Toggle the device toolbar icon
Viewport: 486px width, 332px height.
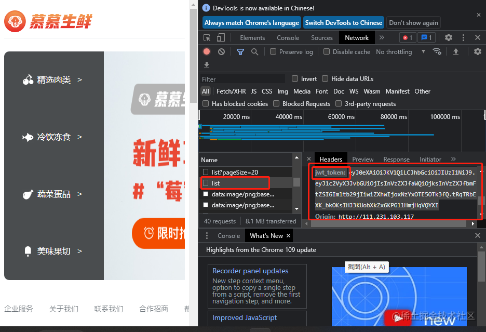pyautogui.click(x=221, y=38)
